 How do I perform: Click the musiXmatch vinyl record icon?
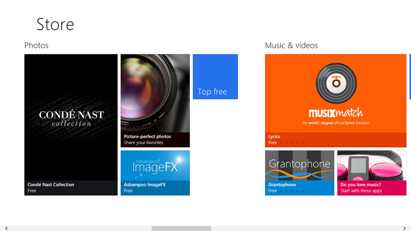point(336,83)
